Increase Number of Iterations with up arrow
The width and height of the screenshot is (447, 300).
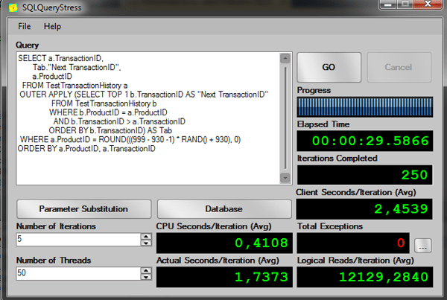[x=146, y=236]
